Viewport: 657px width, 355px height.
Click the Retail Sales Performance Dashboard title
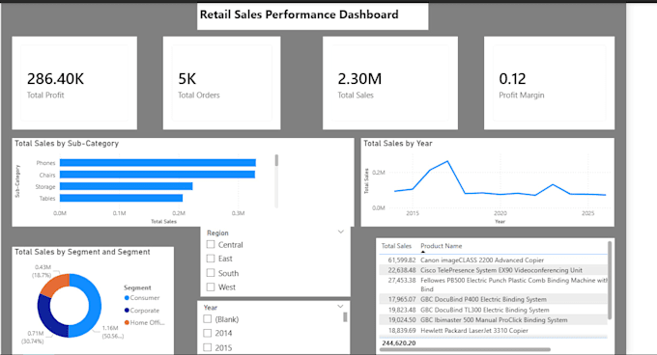click(x=300, y=14)
